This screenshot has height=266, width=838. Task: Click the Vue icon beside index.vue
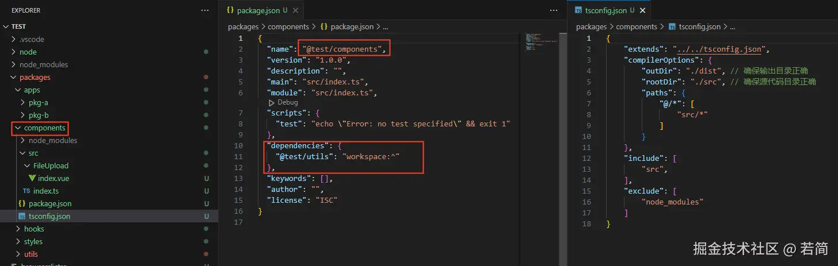pos(32,178)
